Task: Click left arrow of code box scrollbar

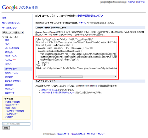Action: 37,77
